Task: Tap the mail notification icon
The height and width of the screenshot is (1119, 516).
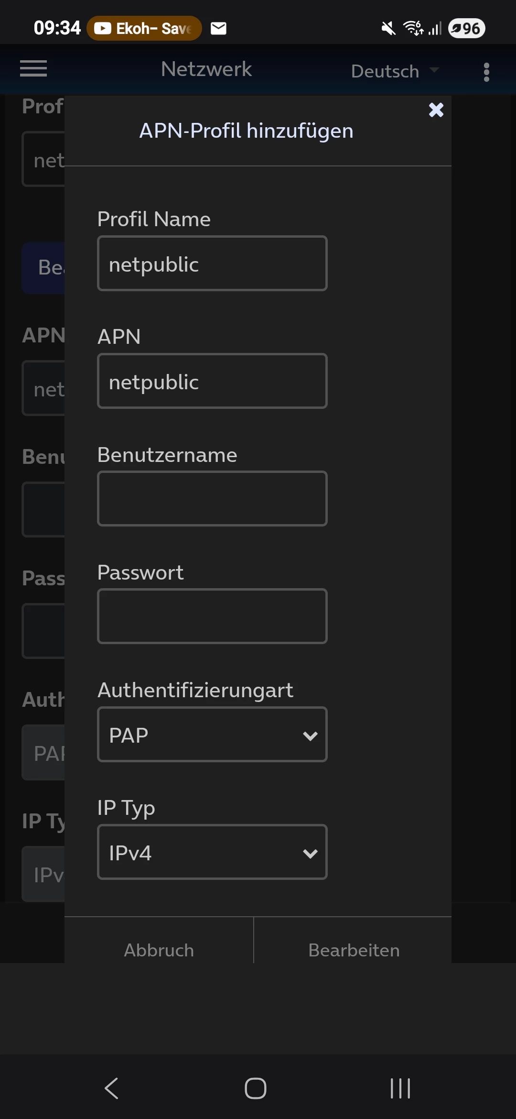Action: [219, 29]
